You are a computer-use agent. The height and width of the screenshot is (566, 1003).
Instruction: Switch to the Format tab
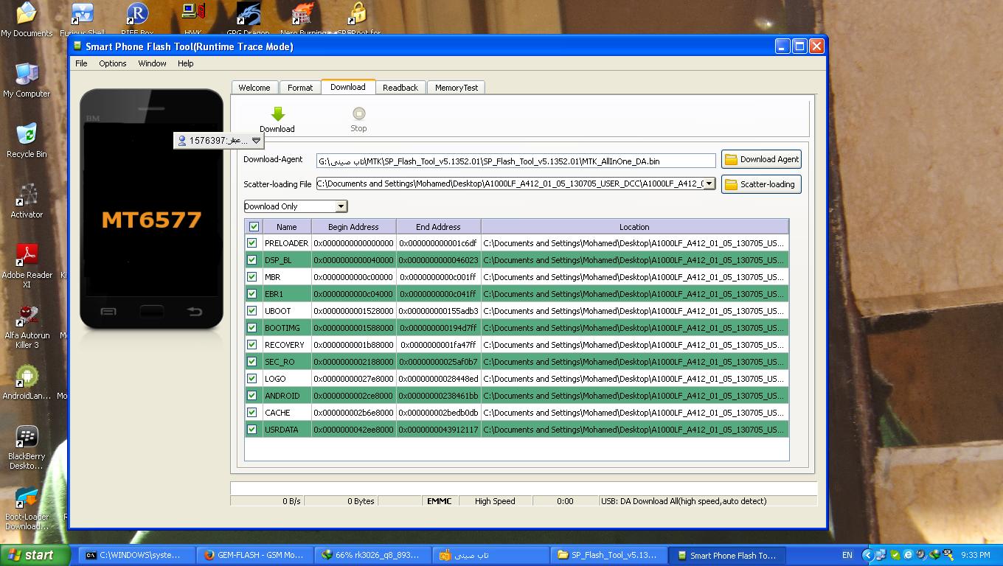[x=300, y=87]
